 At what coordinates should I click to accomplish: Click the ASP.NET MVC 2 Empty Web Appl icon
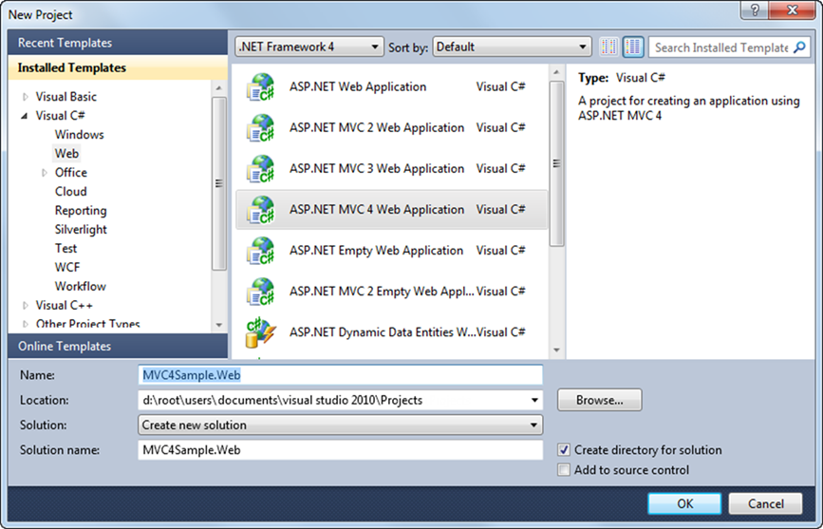[260, 293]
